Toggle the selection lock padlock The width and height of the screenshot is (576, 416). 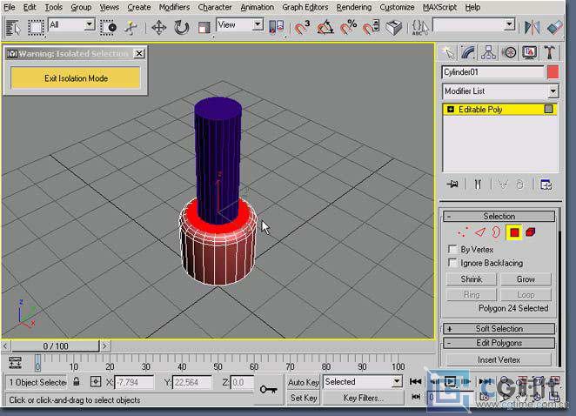pos(76,381)
